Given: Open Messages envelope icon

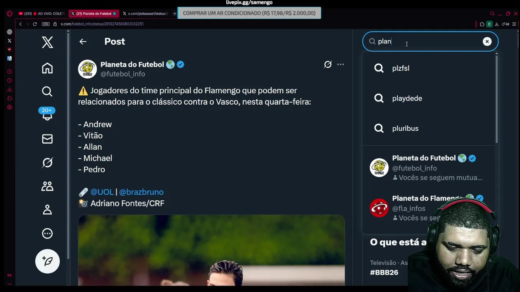Looking at the screenshot, I should coord(47,139).
